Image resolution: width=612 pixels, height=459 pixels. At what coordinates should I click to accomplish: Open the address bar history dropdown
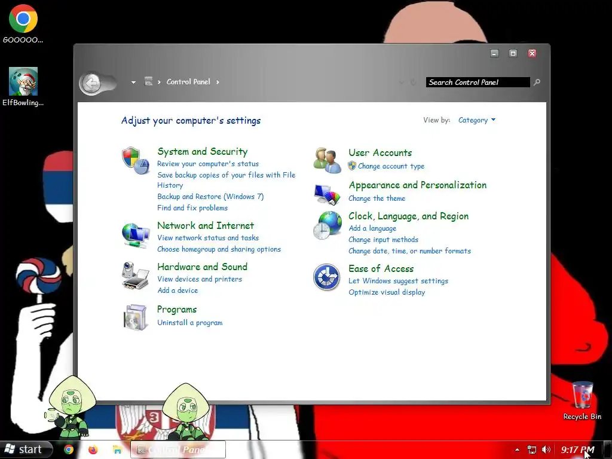pyautogui.click(x=401, y=82)
